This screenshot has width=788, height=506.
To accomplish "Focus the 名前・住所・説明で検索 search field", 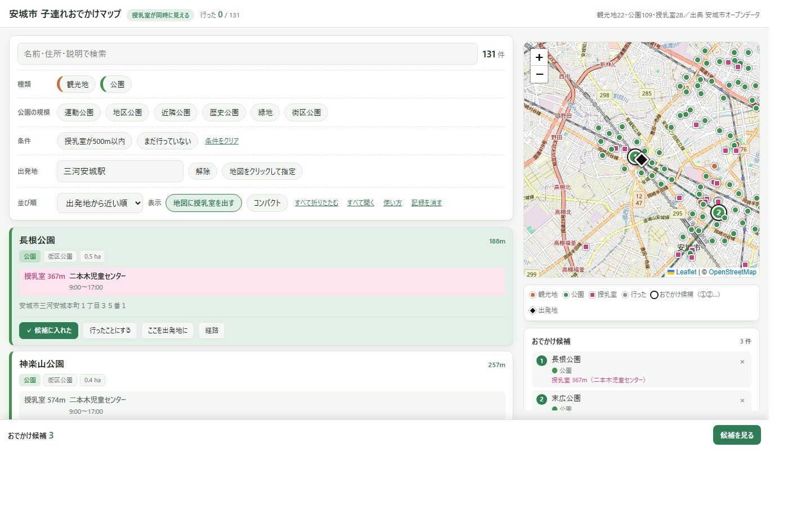I will [248, 54].
